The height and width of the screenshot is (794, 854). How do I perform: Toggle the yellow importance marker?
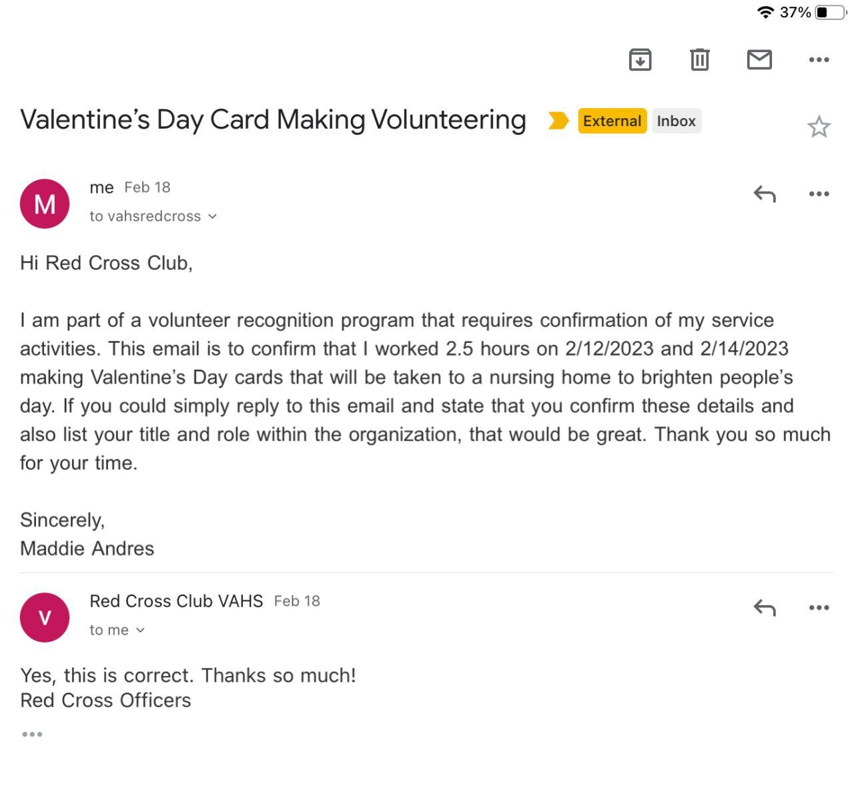558,121
